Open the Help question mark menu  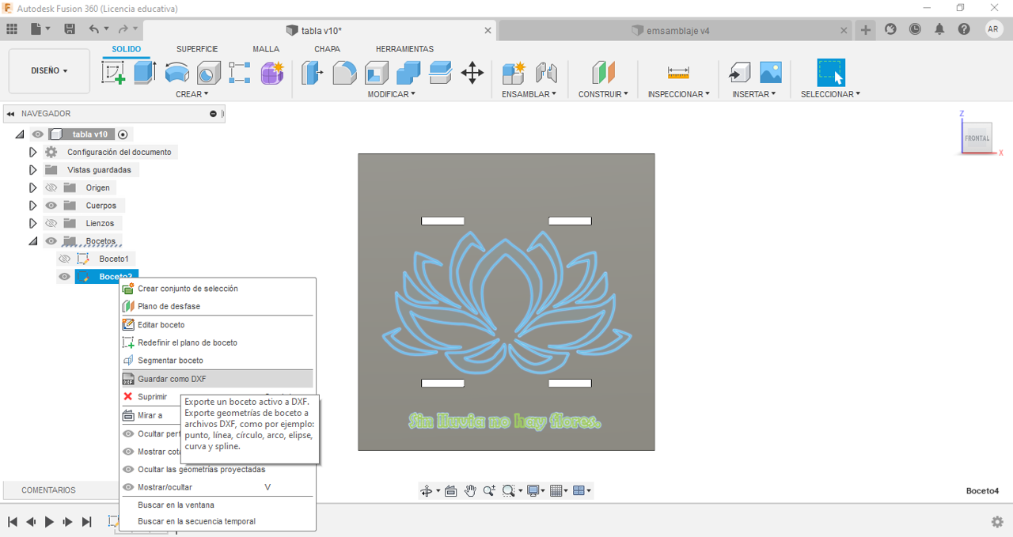(x=964, y=29)
